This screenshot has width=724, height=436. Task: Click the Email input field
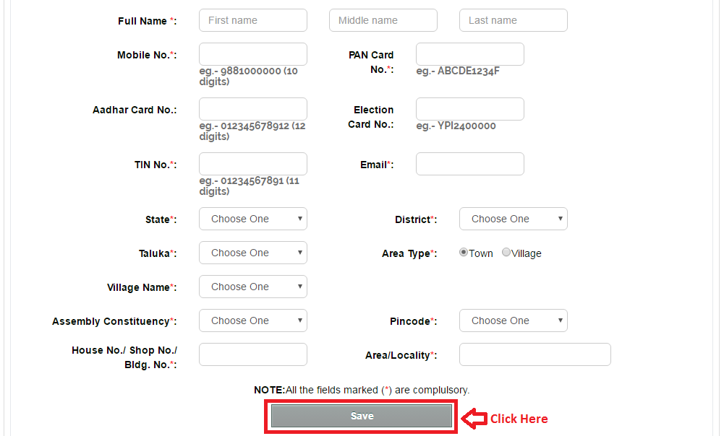pyautogui.click(x=469, y=164)
